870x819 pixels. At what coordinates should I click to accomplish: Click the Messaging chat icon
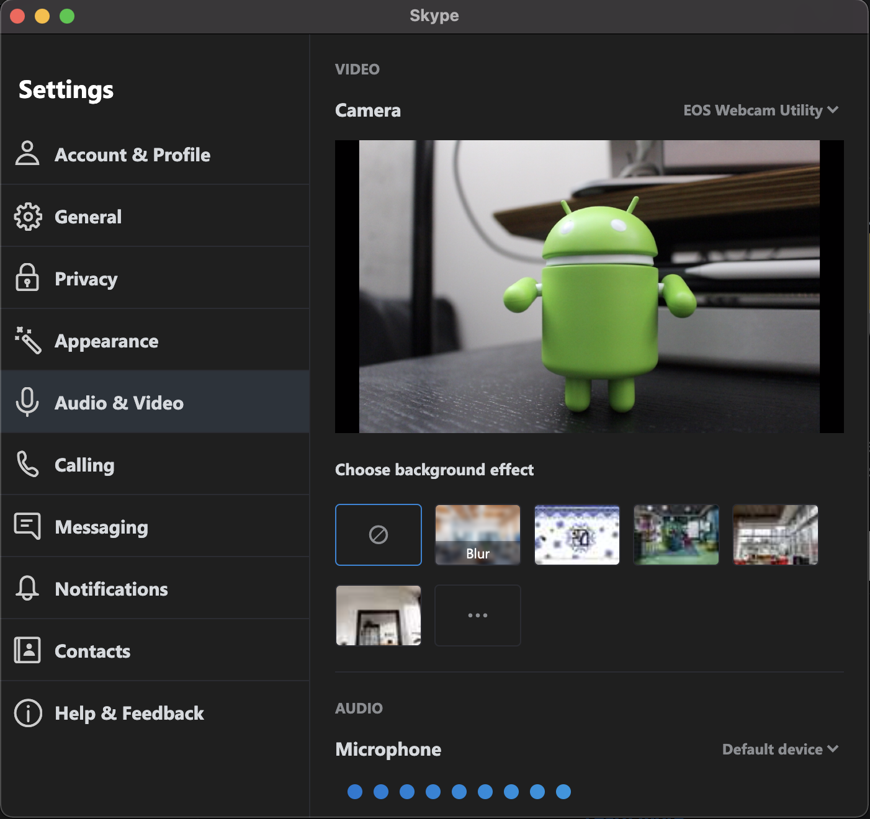[27, 526]
